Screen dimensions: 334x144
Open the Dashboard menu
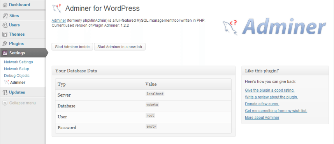[19, 5]
